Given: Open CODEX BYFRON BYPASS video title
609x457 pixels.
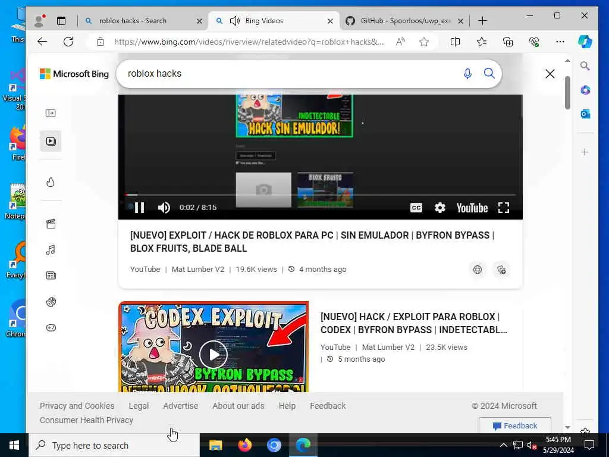Looking at the screenshot, I should [x=414, y=323].
